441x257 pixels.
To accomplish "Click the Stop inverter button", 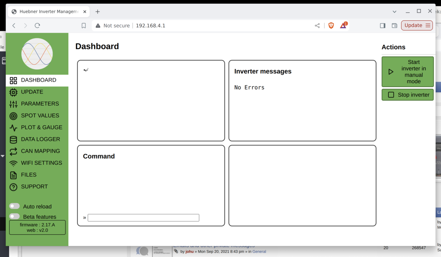I will point(408,95).
